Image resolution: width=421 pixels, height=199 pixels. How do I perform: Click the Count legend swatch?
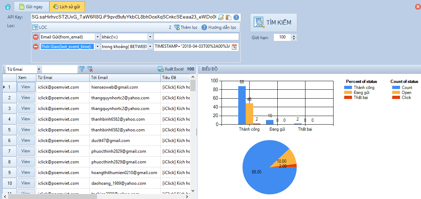(x=396, y=88)
